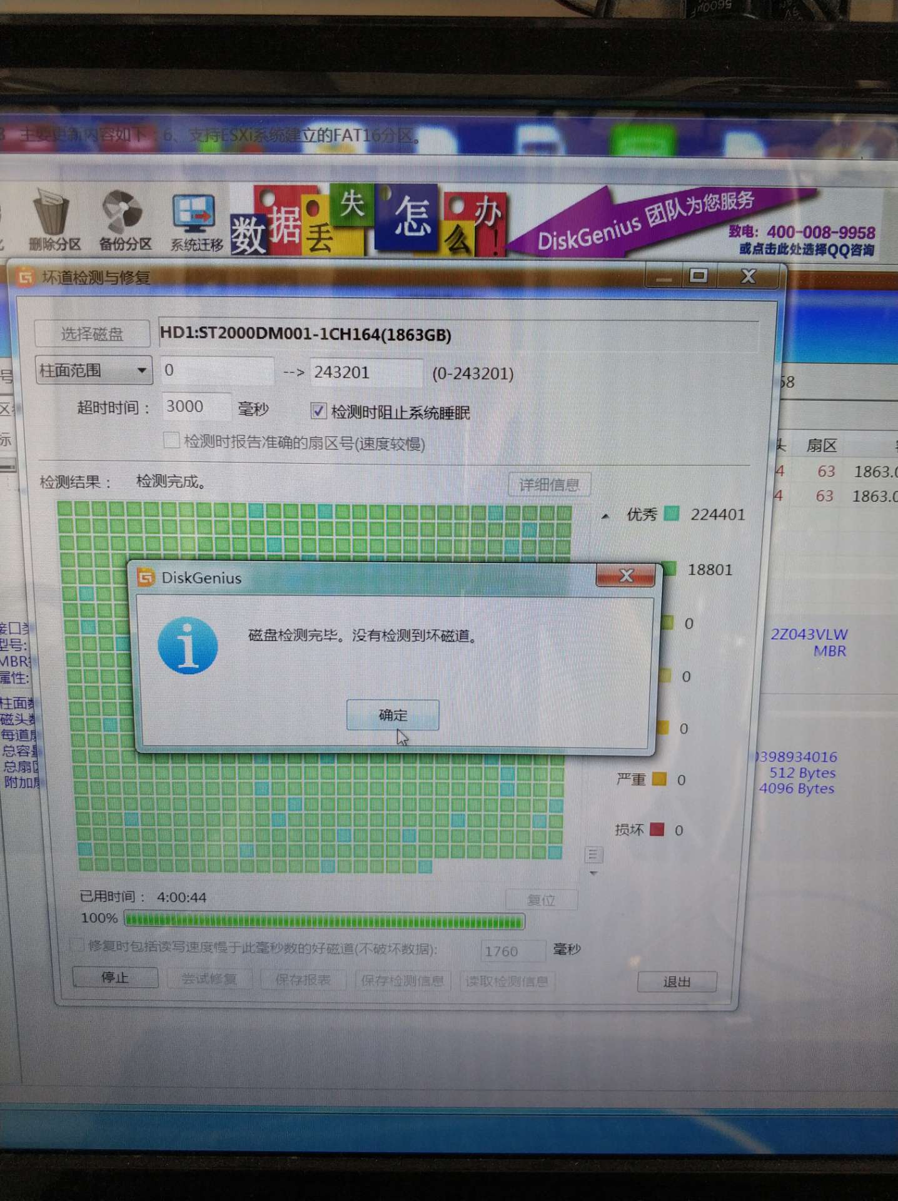
Task: Exit the scan window via 退出
Action: pyautogui.click(x=677, y=981)
